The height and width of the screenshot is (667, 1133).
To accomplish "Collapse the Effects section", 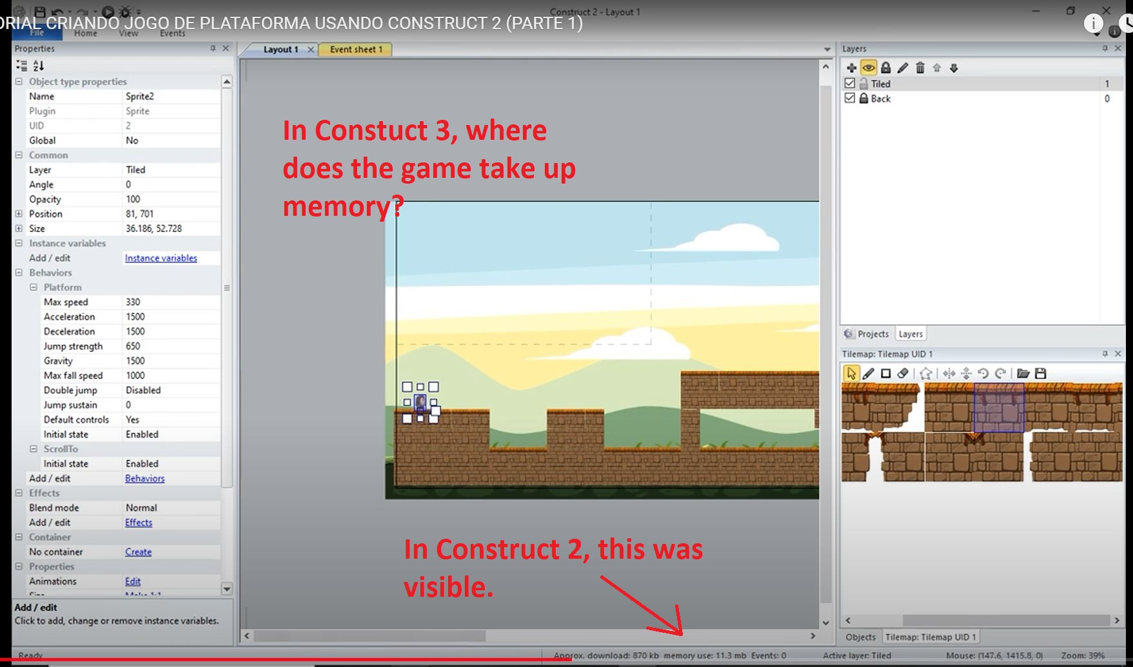I will (19, 492).
